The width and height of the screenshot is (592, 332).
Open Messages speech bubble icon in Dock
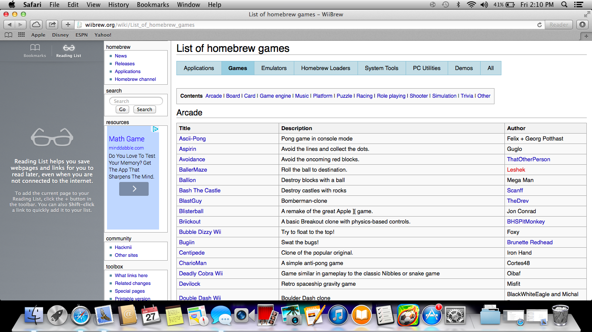point(221,316)
